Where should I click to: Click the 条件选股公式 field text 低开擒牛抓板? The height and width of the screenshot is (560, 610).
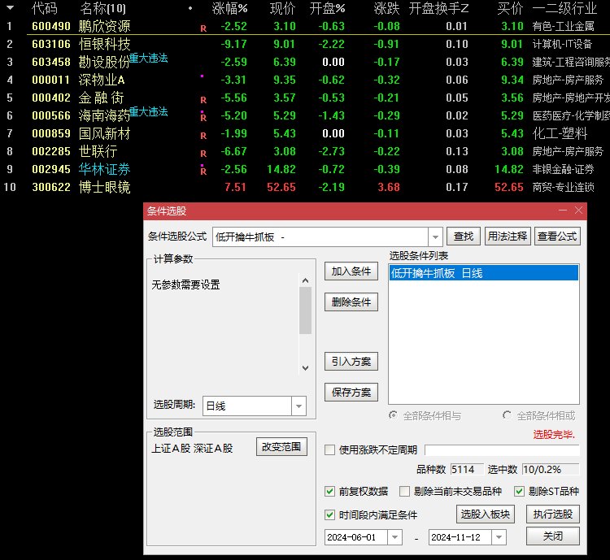[245, 237]
